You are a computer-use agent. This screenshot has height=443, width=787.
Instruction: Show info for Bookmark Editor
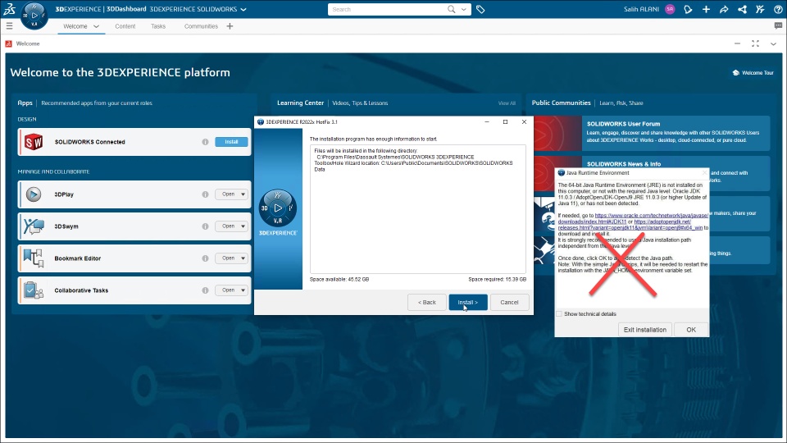205,258
